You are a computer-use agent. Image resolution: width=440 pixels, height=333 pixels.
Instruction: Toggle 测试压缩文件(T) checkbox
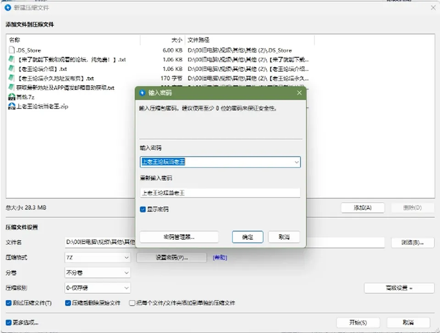(9, 303)
